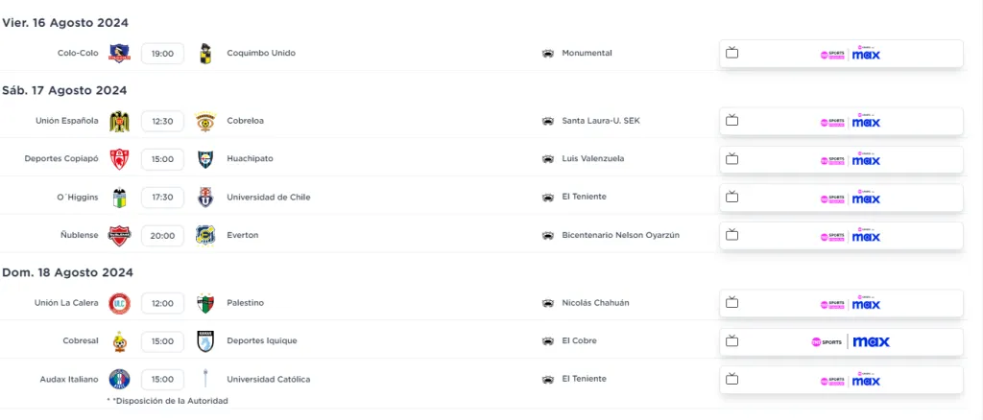The height and width of the screenshot is (420, 983).
Task: Click the Universidad Católica team name
Action: [x=268, y=379]
